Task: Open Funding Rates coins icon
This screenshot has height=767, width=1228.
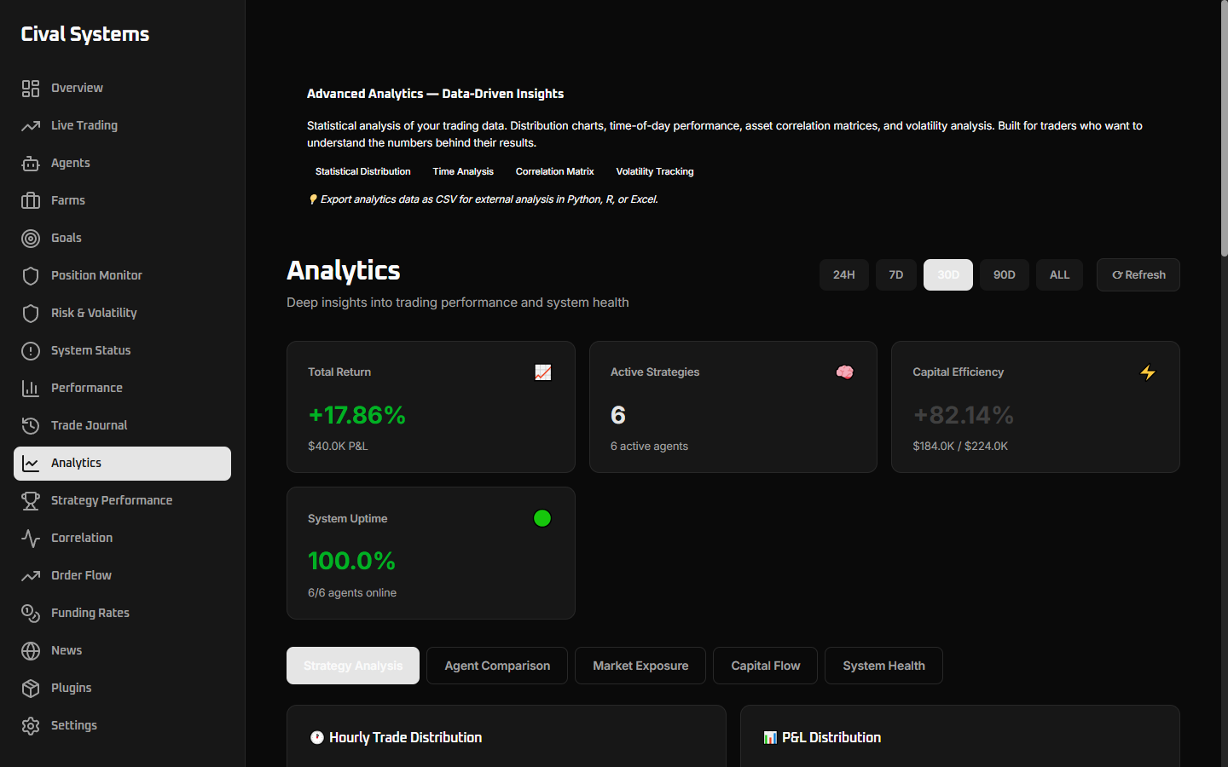Action: coord(31,613)
